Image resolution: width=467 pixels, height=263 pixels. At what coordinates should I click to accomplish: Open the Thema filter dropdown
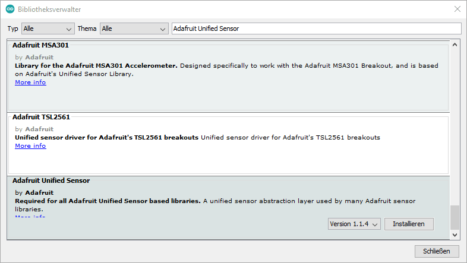point(134,28)
